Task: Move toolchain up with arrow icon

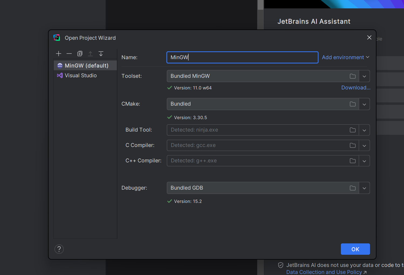Action: (90, 53)
